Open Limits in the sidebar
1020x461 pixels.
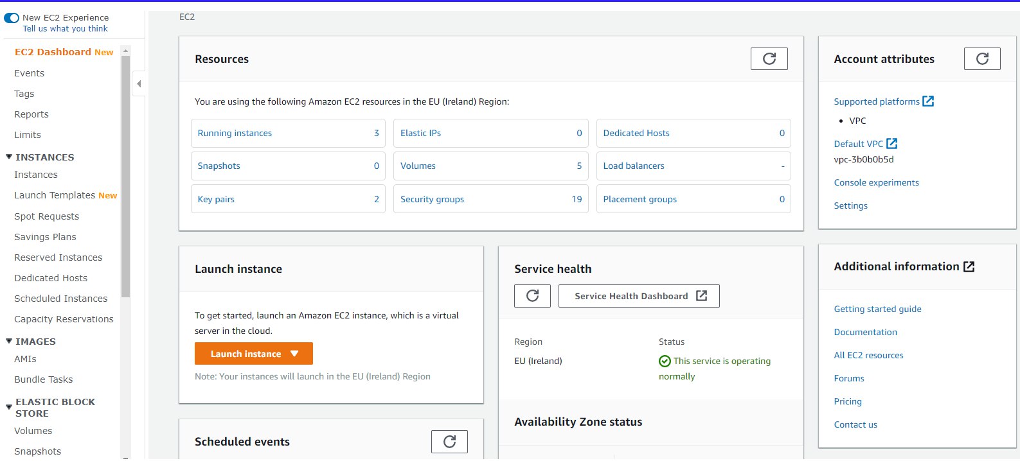[x=28, y=135]
